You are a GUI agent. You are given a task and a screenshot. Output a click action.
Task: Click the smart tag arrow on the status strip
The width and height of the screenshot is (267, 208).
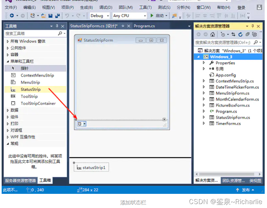(x=164, y=119)
